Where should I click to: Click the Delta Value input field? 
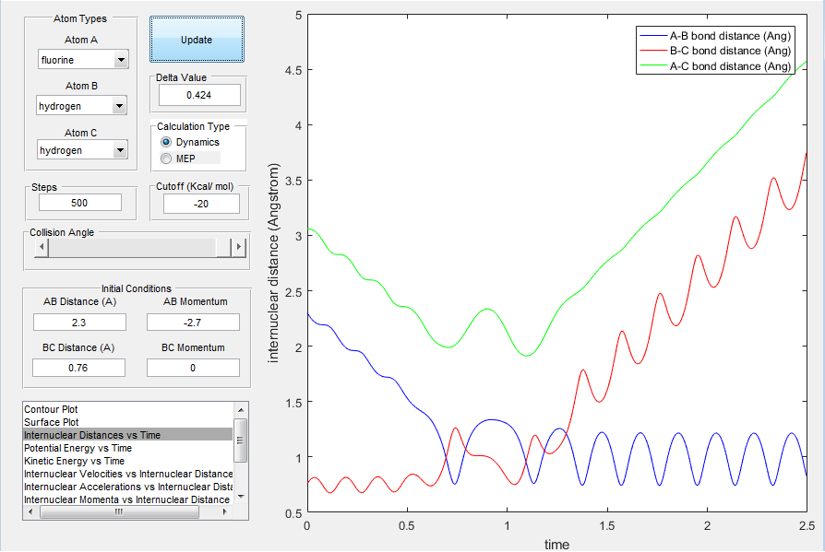pyautogui.click(x=199, y=95)
